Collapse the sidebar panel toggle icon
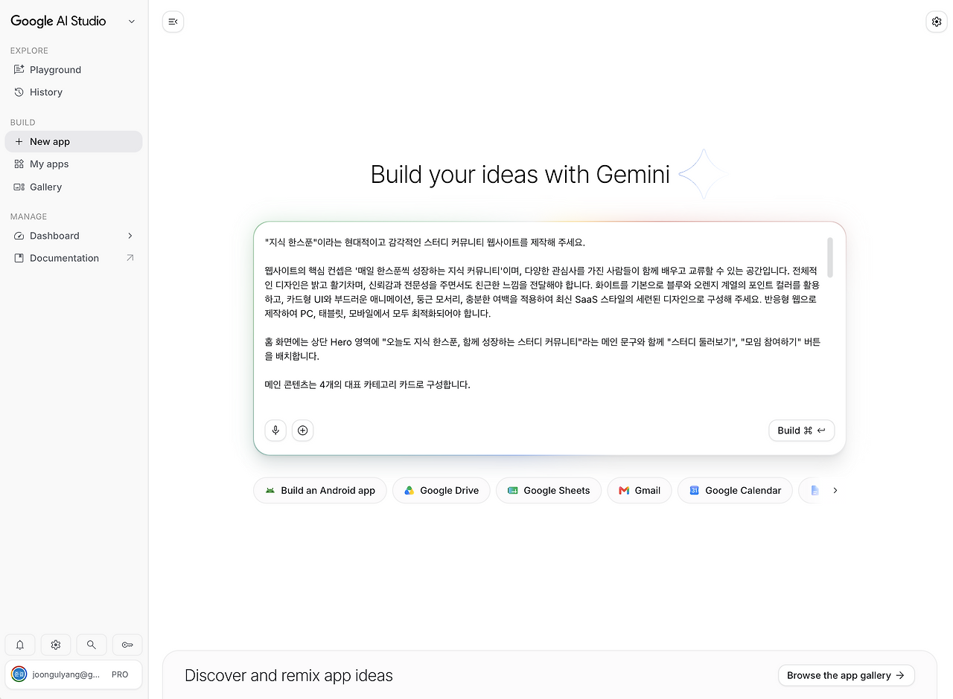Screen dimensions: 953x699 click(173, 22)
